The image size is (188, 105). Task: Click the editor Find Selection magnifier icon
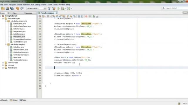[x=53, y=16]
